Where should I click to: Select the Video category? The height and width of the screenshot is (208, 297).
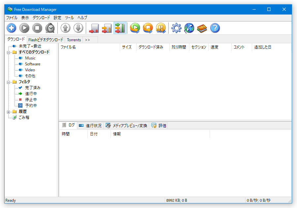pos(30,70)
